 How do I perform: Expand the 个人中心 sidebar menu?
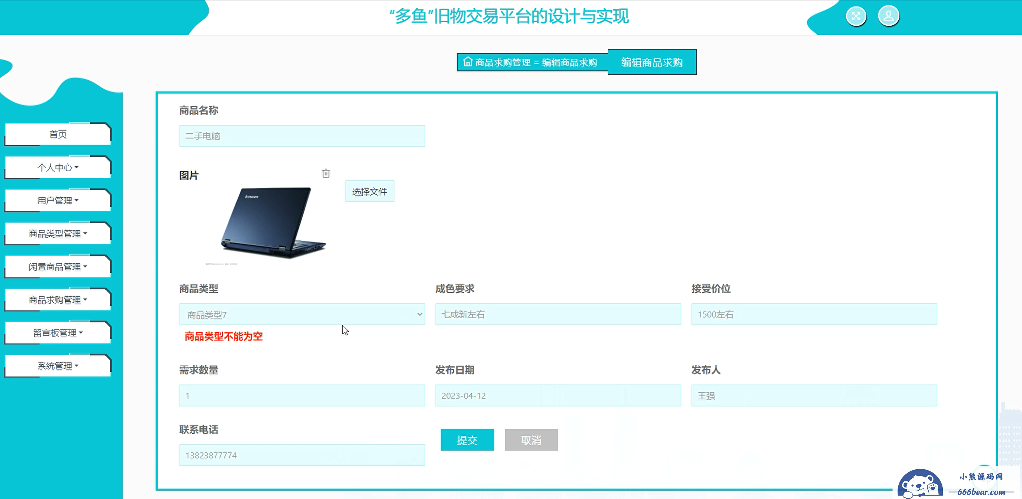[58, 167]
